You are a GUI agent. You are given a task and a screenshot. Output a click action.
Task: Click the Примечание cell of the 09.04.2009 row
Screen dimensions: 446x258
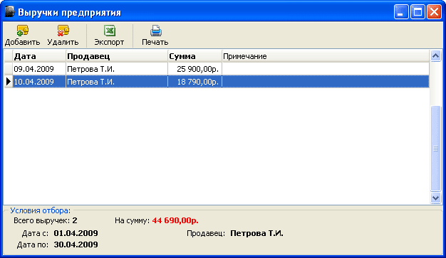(326, 69)
